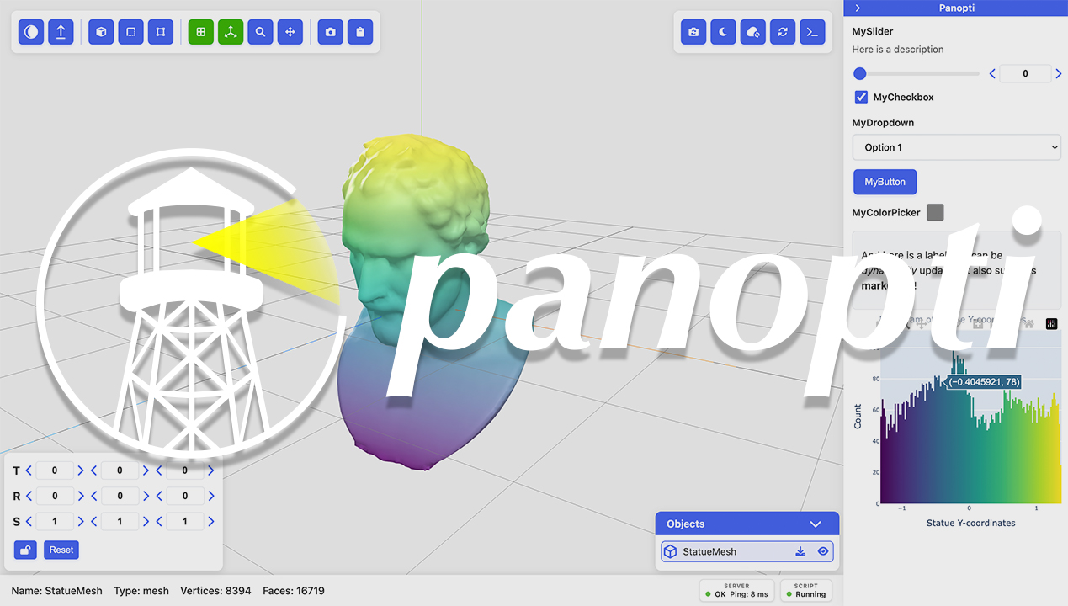
Task: Toggle the uniform scale lock icon
Action: click(x=25, y=550)
